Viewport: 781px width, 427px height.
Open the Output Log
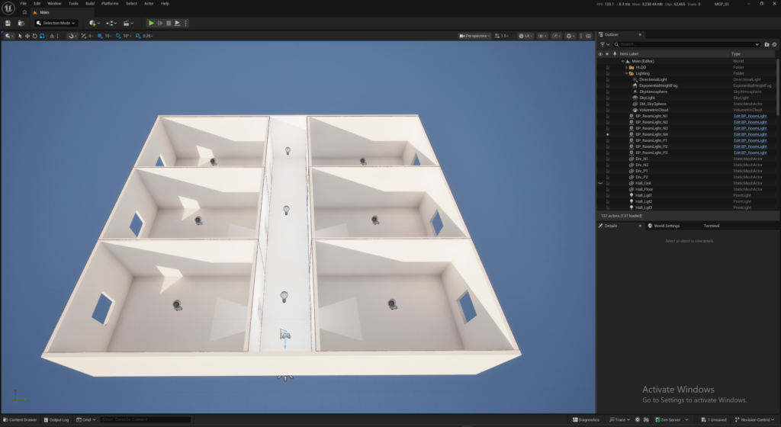56,419
